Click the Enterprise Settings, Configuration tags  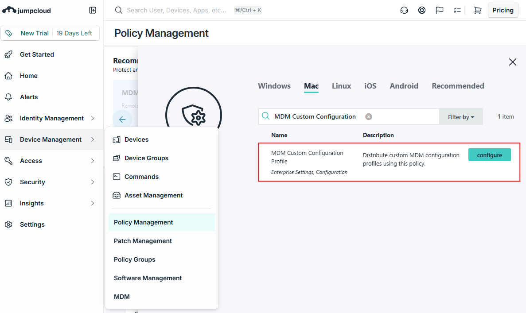(x=309, y=172)
